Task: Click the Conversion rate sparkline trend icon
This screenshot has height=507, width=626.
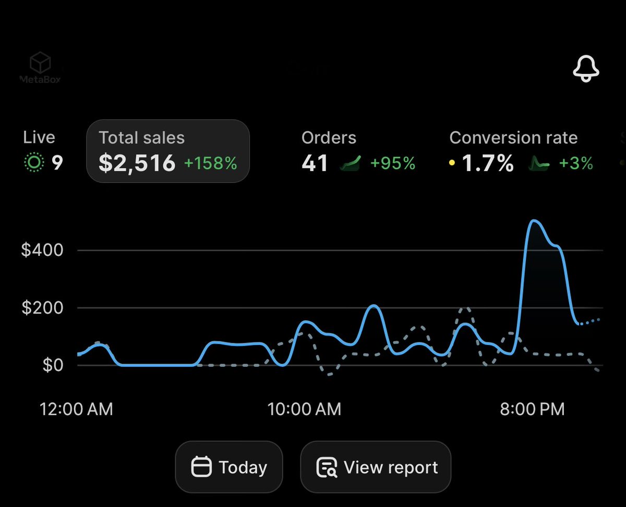Action: [x=539, y=164]
